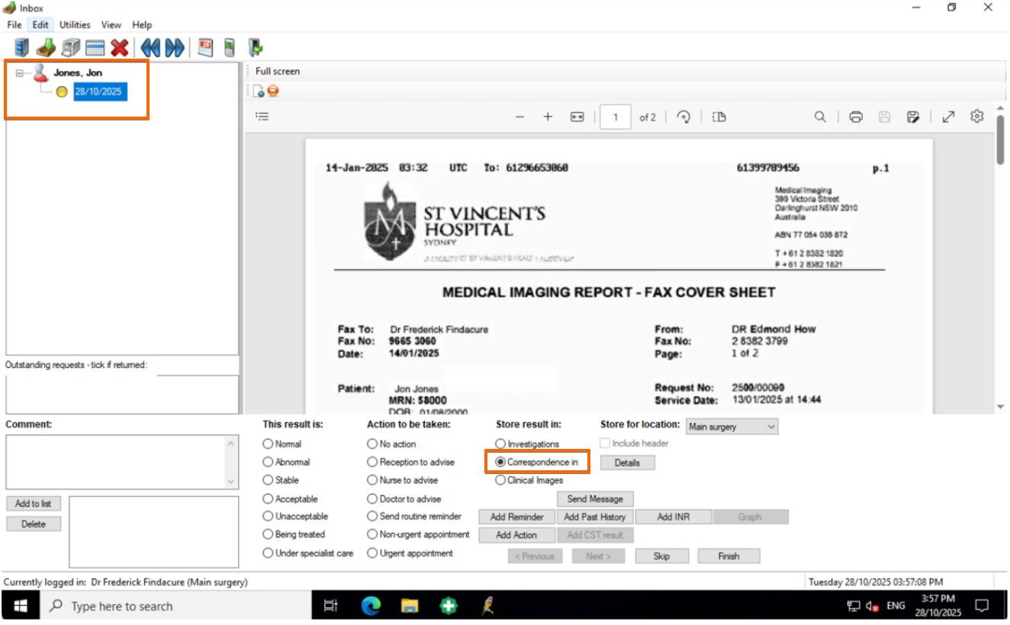This screenshot has width=1010, height=625.
Task: Select Clinical Images storage option
Action: (x=500, y=480)
